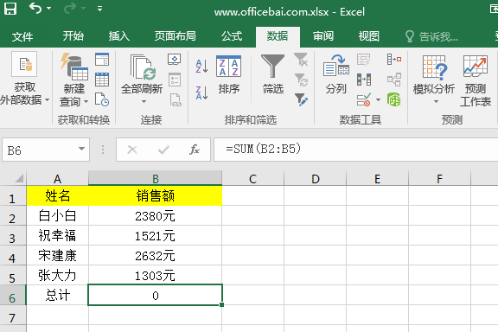Switch to the 公式 ribbon tab
The height and width of the screenshot is (332, 498).
pos(232,36)
